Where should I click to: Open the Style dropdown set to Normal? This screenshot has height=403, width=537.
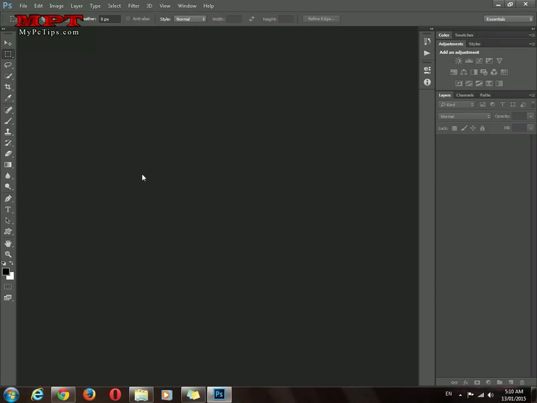[x=190, y=19]
